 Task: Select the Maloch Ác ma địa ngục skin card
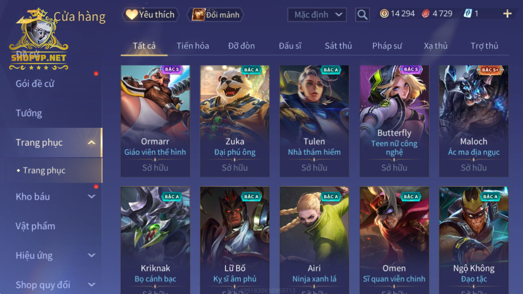pos(474,121)
